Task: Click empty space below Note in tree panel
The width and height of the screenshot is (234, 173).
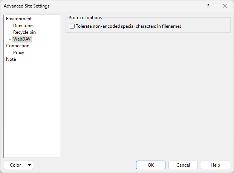Action: coord(32,109)
